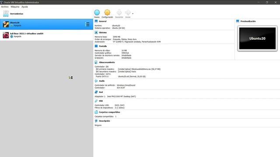This screenshot has height=157, width=280.
Task: Click the VirtualBox title bar app icon
Action: pos(2,2)
